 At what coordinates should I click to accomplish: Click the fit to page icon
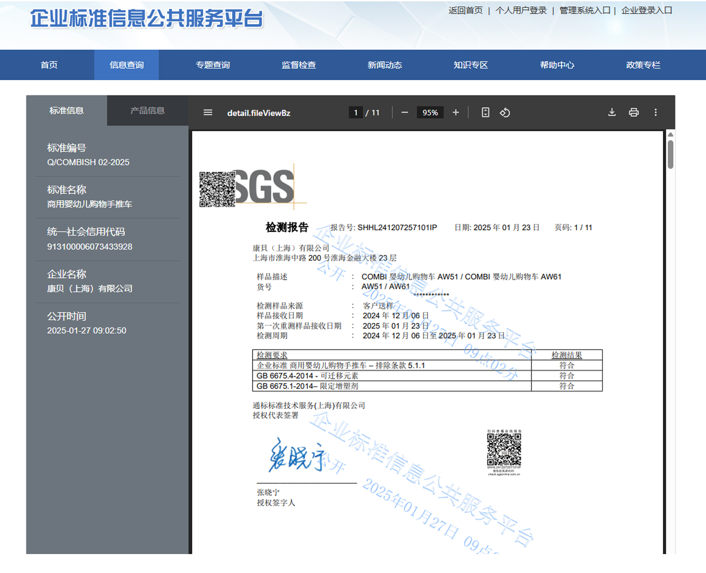(x=485, y=113)
